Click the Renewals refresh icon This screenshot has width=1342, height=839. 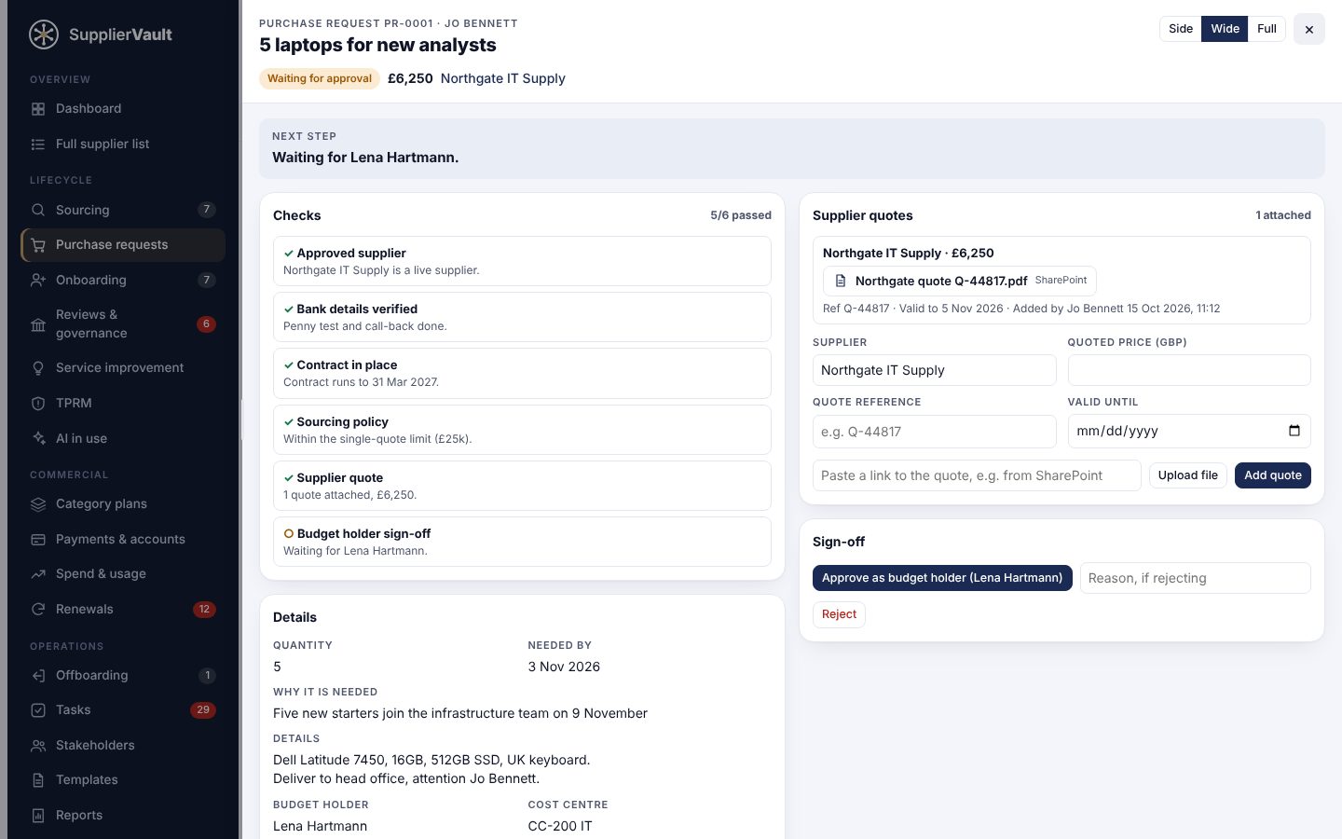tap(38, 610)
